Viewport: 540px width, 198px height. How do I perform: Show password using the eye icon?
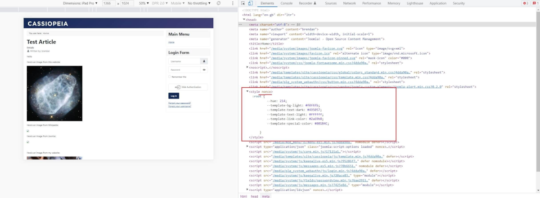pos(204,70)
